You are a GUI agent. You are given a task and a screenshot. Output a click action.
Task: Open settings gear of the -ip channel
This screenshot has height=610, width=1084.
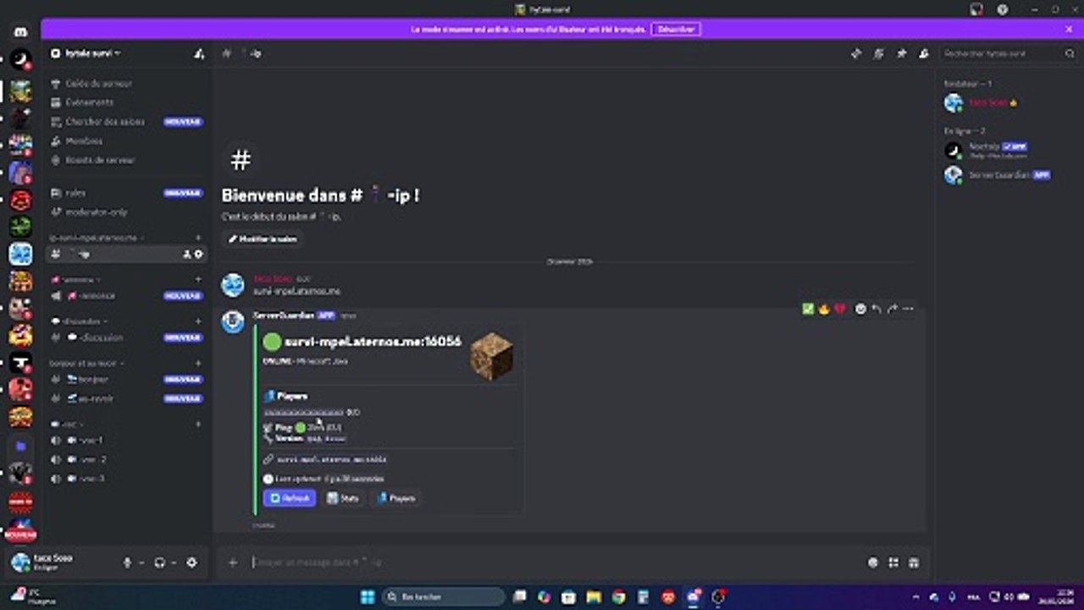(x=199, y=254)
